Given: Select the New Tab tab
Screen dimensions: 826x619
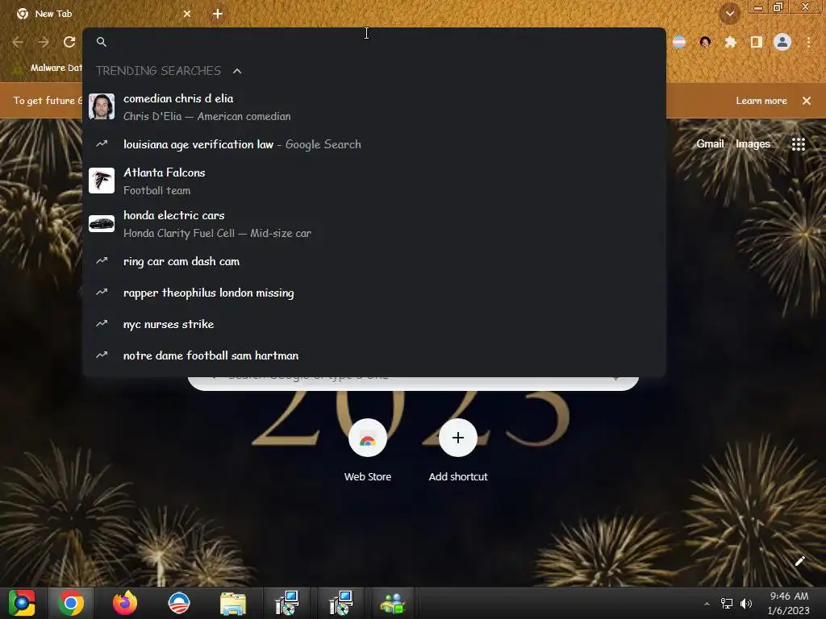Looking at the screenshot, I should pos(102,14).
